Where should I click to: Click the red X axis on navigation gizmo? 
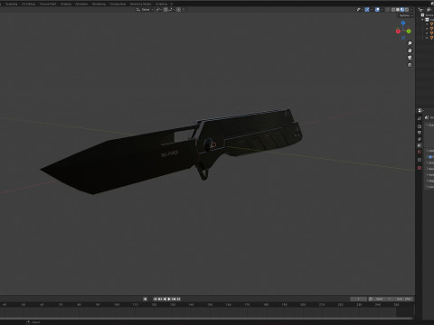click(x=398, y=32)
